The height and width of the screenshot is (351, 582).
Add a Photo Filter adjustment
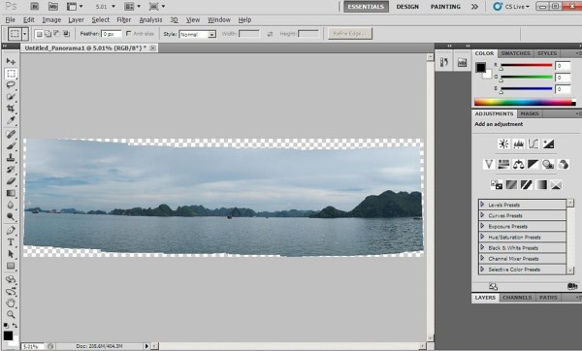548,164
